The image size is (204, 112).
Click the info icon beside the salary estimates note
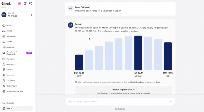click(x=76, y=82)
